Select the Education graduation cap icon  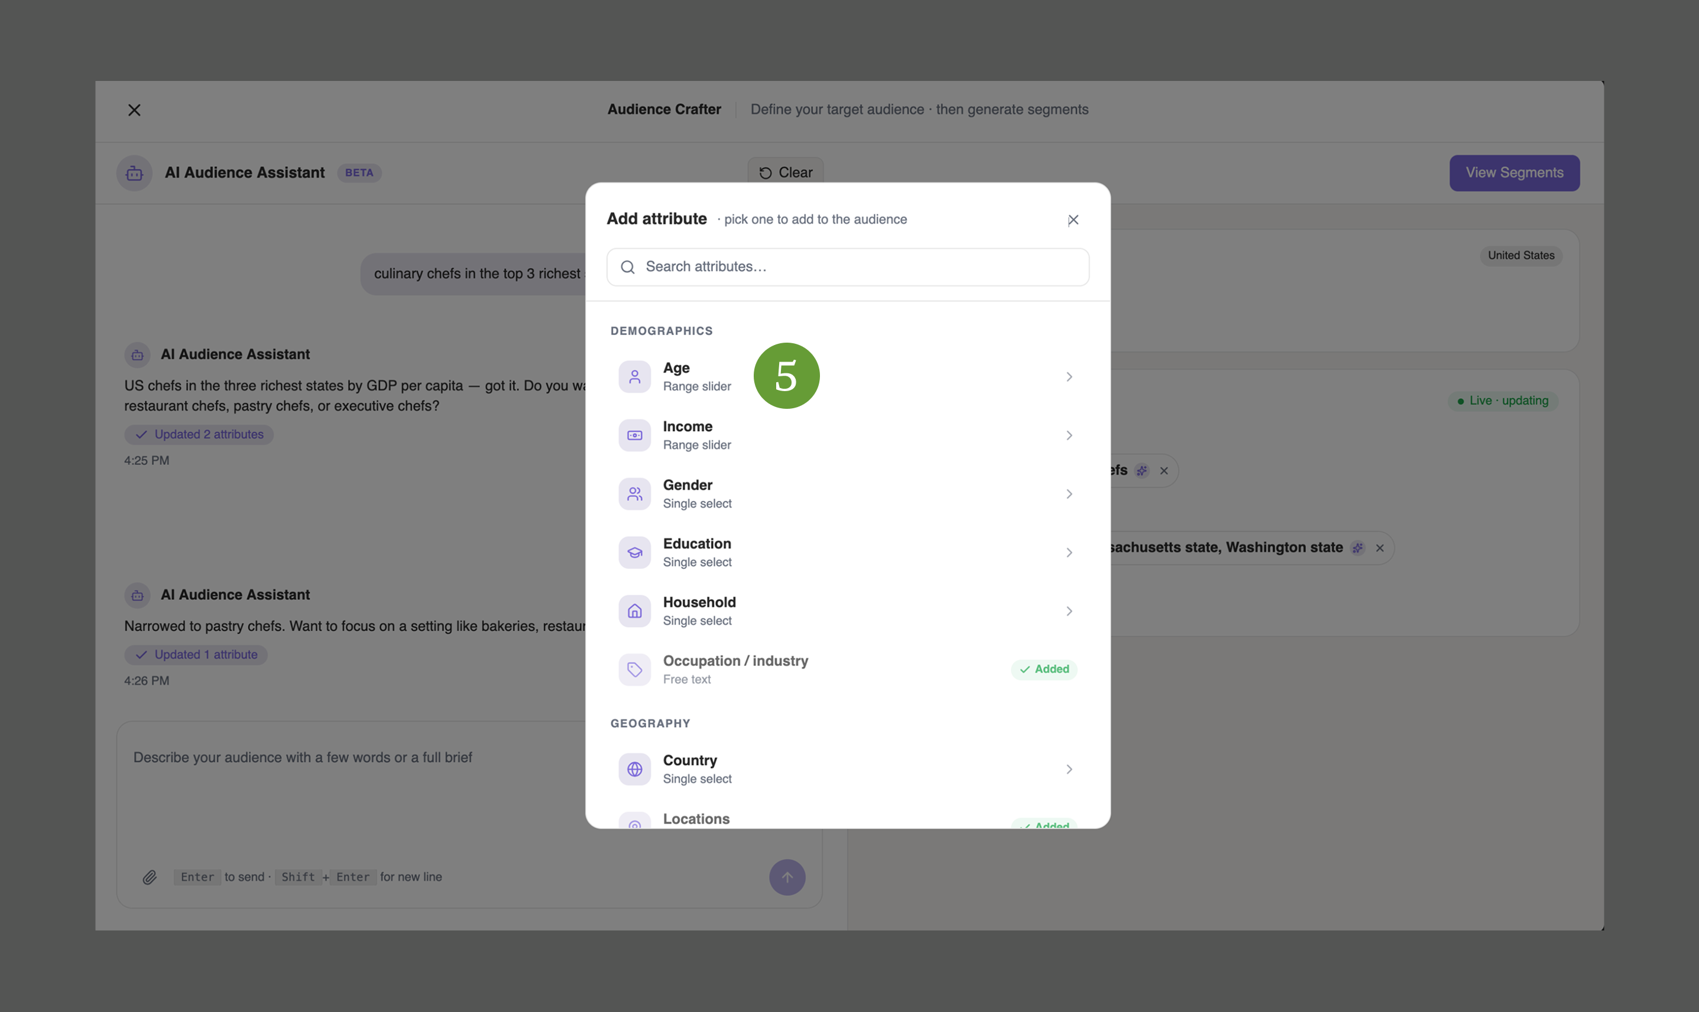(634, 552)
